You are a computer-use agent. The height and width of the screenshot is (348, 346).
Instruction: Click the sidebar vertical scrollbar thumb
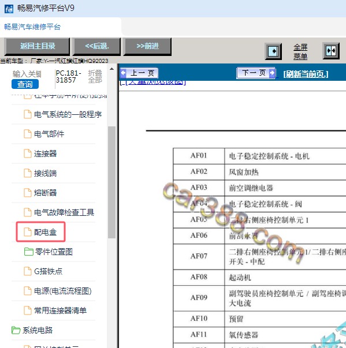click(x=111, y=182)
